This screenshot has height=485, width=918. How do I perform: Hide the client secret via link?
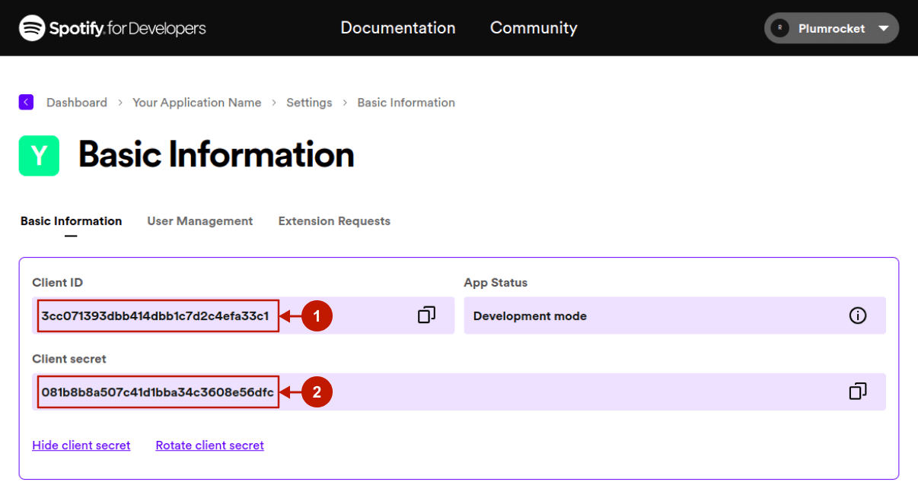81,445
